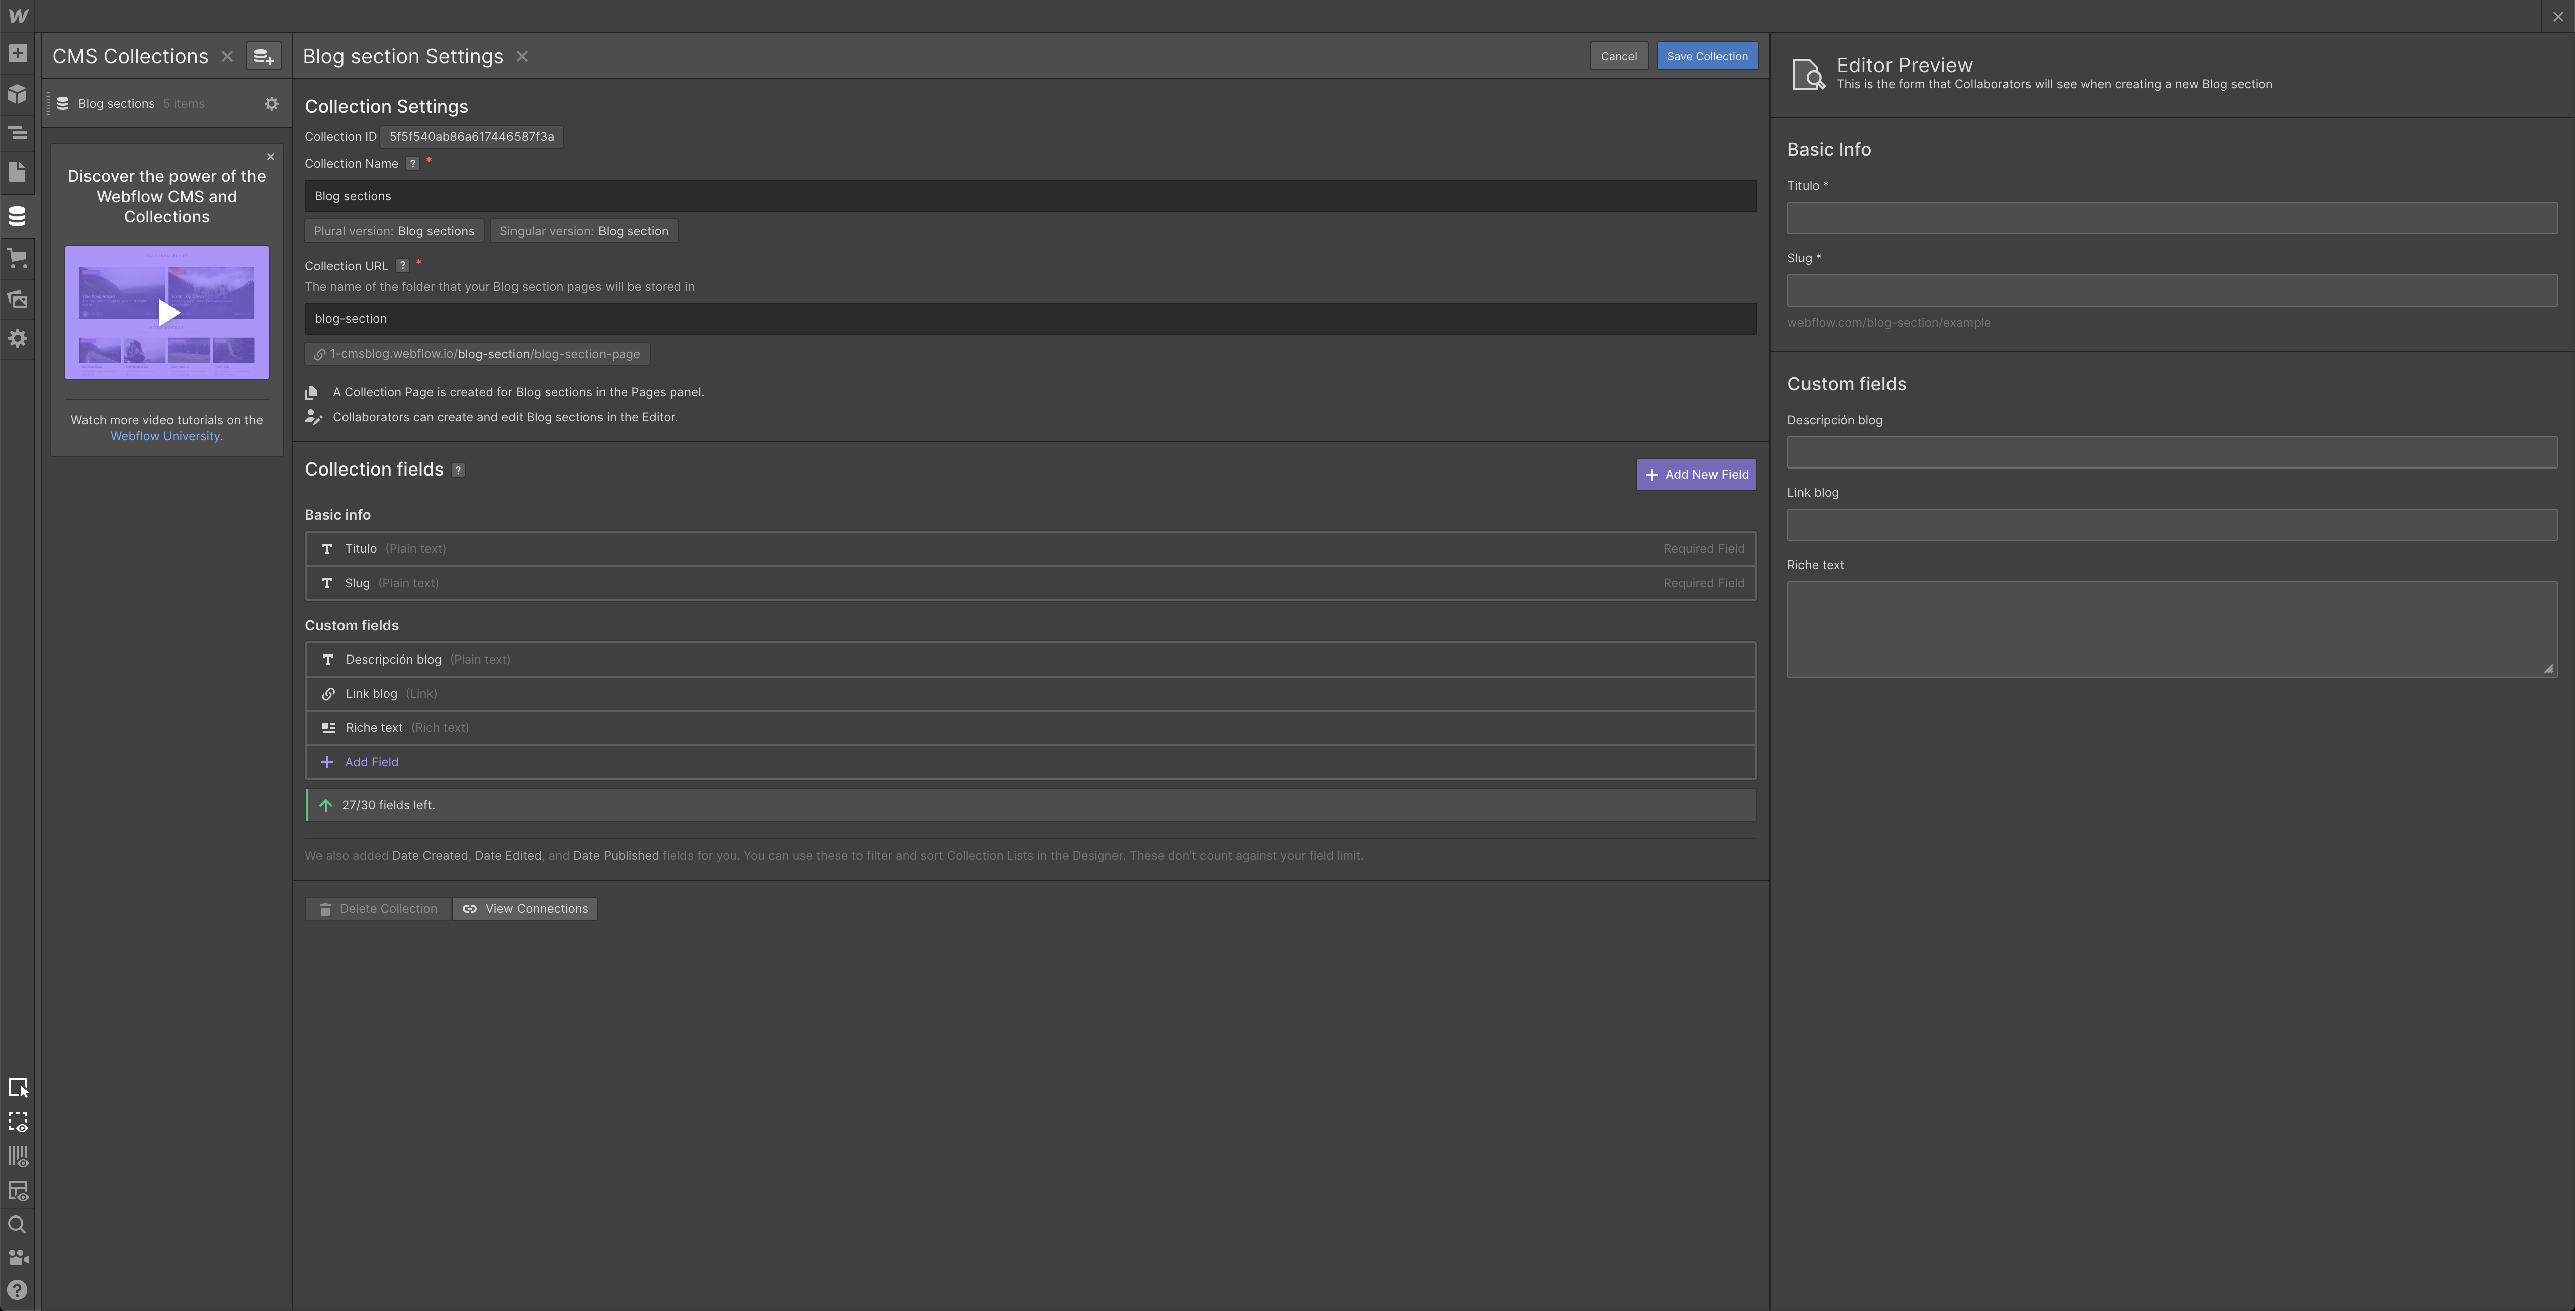2575x1311 pixels.
Task: Click Link blog preview input
Action: 2172,526
